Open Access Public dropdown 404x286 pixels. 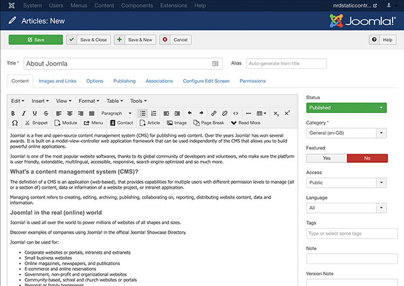[x=347, y=182]
